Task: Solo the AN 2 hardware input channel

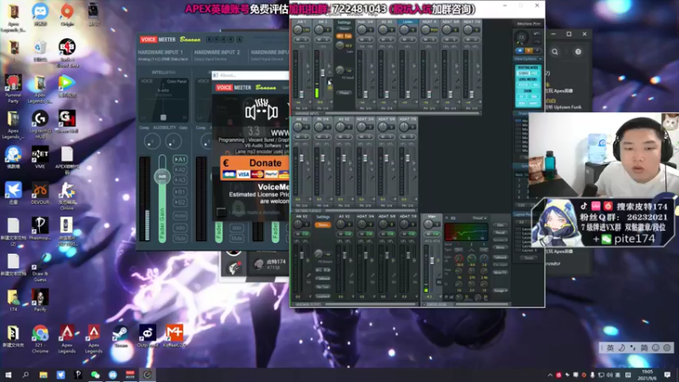Action: click(328, 40)
